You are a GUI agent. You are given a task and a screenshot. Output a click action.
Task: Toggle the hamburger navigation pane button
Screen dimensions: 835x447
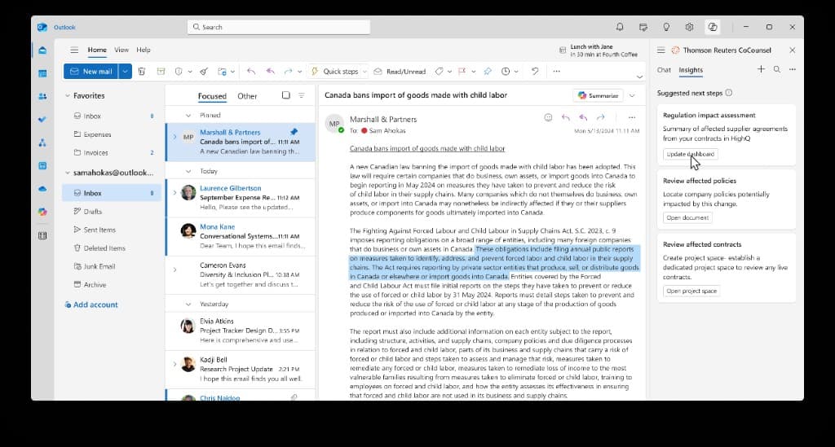74,50
